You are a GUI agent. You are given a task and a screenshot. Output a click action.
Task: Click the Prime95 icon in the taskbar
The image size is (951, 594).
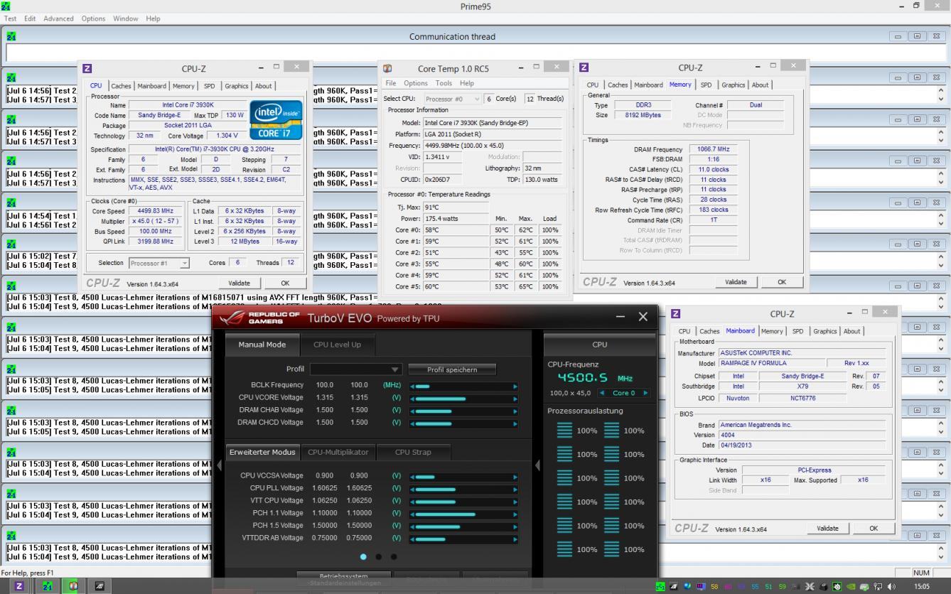(x=47, y=586)
